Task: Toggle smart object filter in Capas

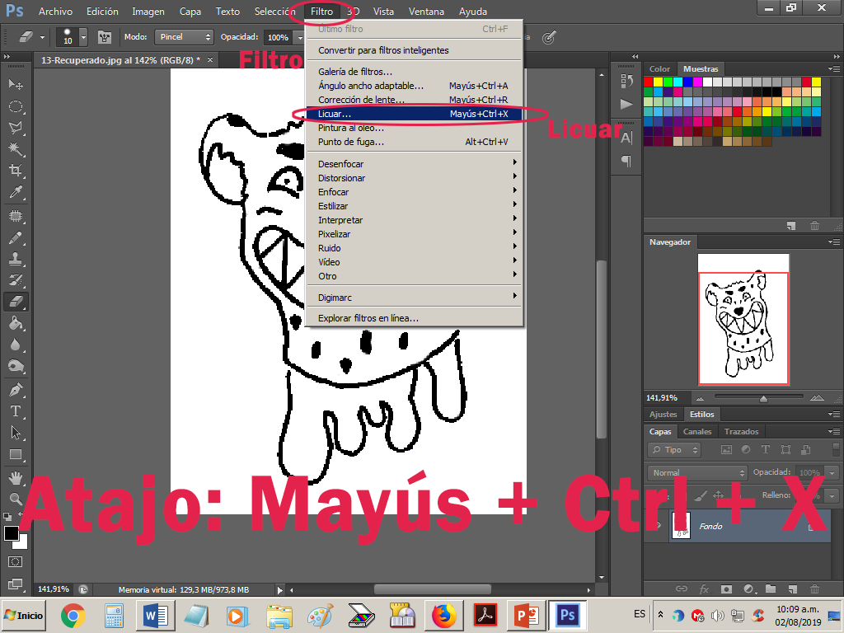Action: pyautogui.click(x=806, y=449)
